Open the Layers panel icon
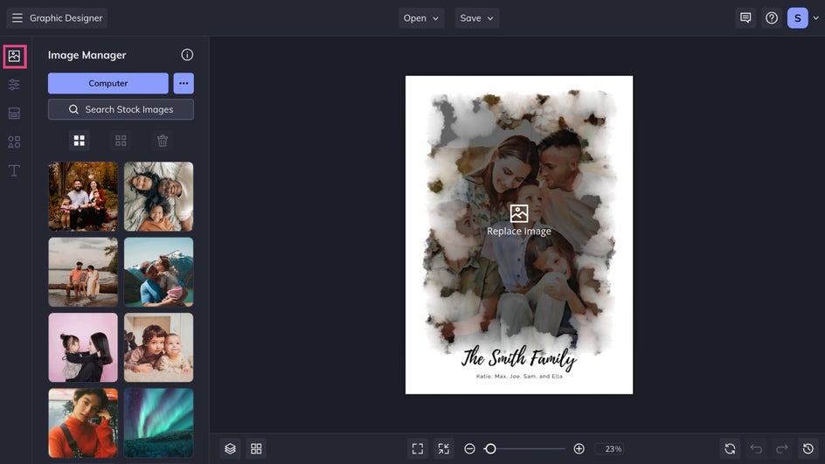The height and width of the screenshot is (464, 825). (x=230, y=449)
